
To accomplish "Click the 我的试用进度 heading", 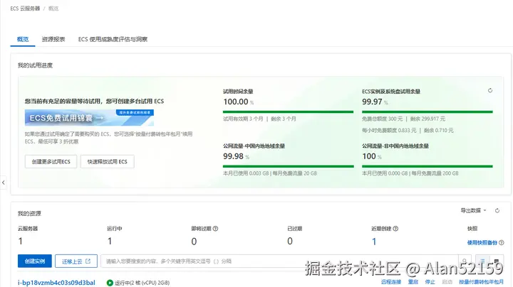I will (x=35, y=65).
